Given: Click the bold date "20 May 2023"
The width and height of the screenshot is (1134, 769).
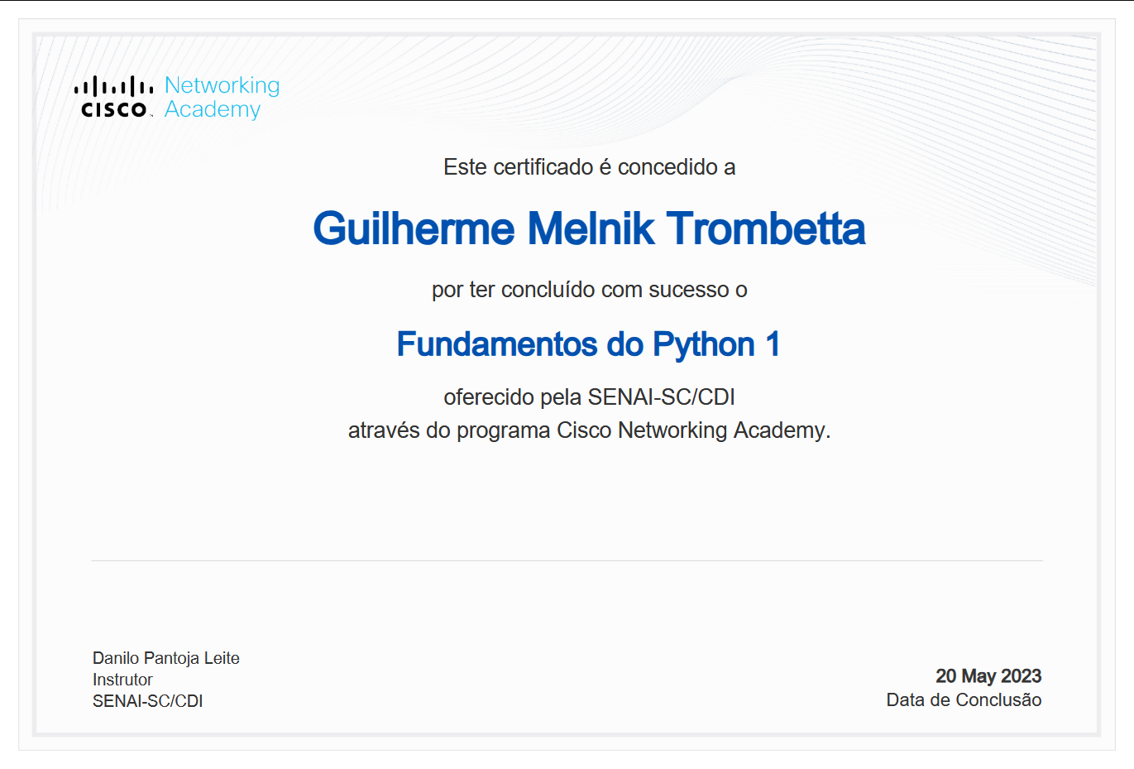Looking at the screenshot, I should pyautogui.click(x=988, y=676).
